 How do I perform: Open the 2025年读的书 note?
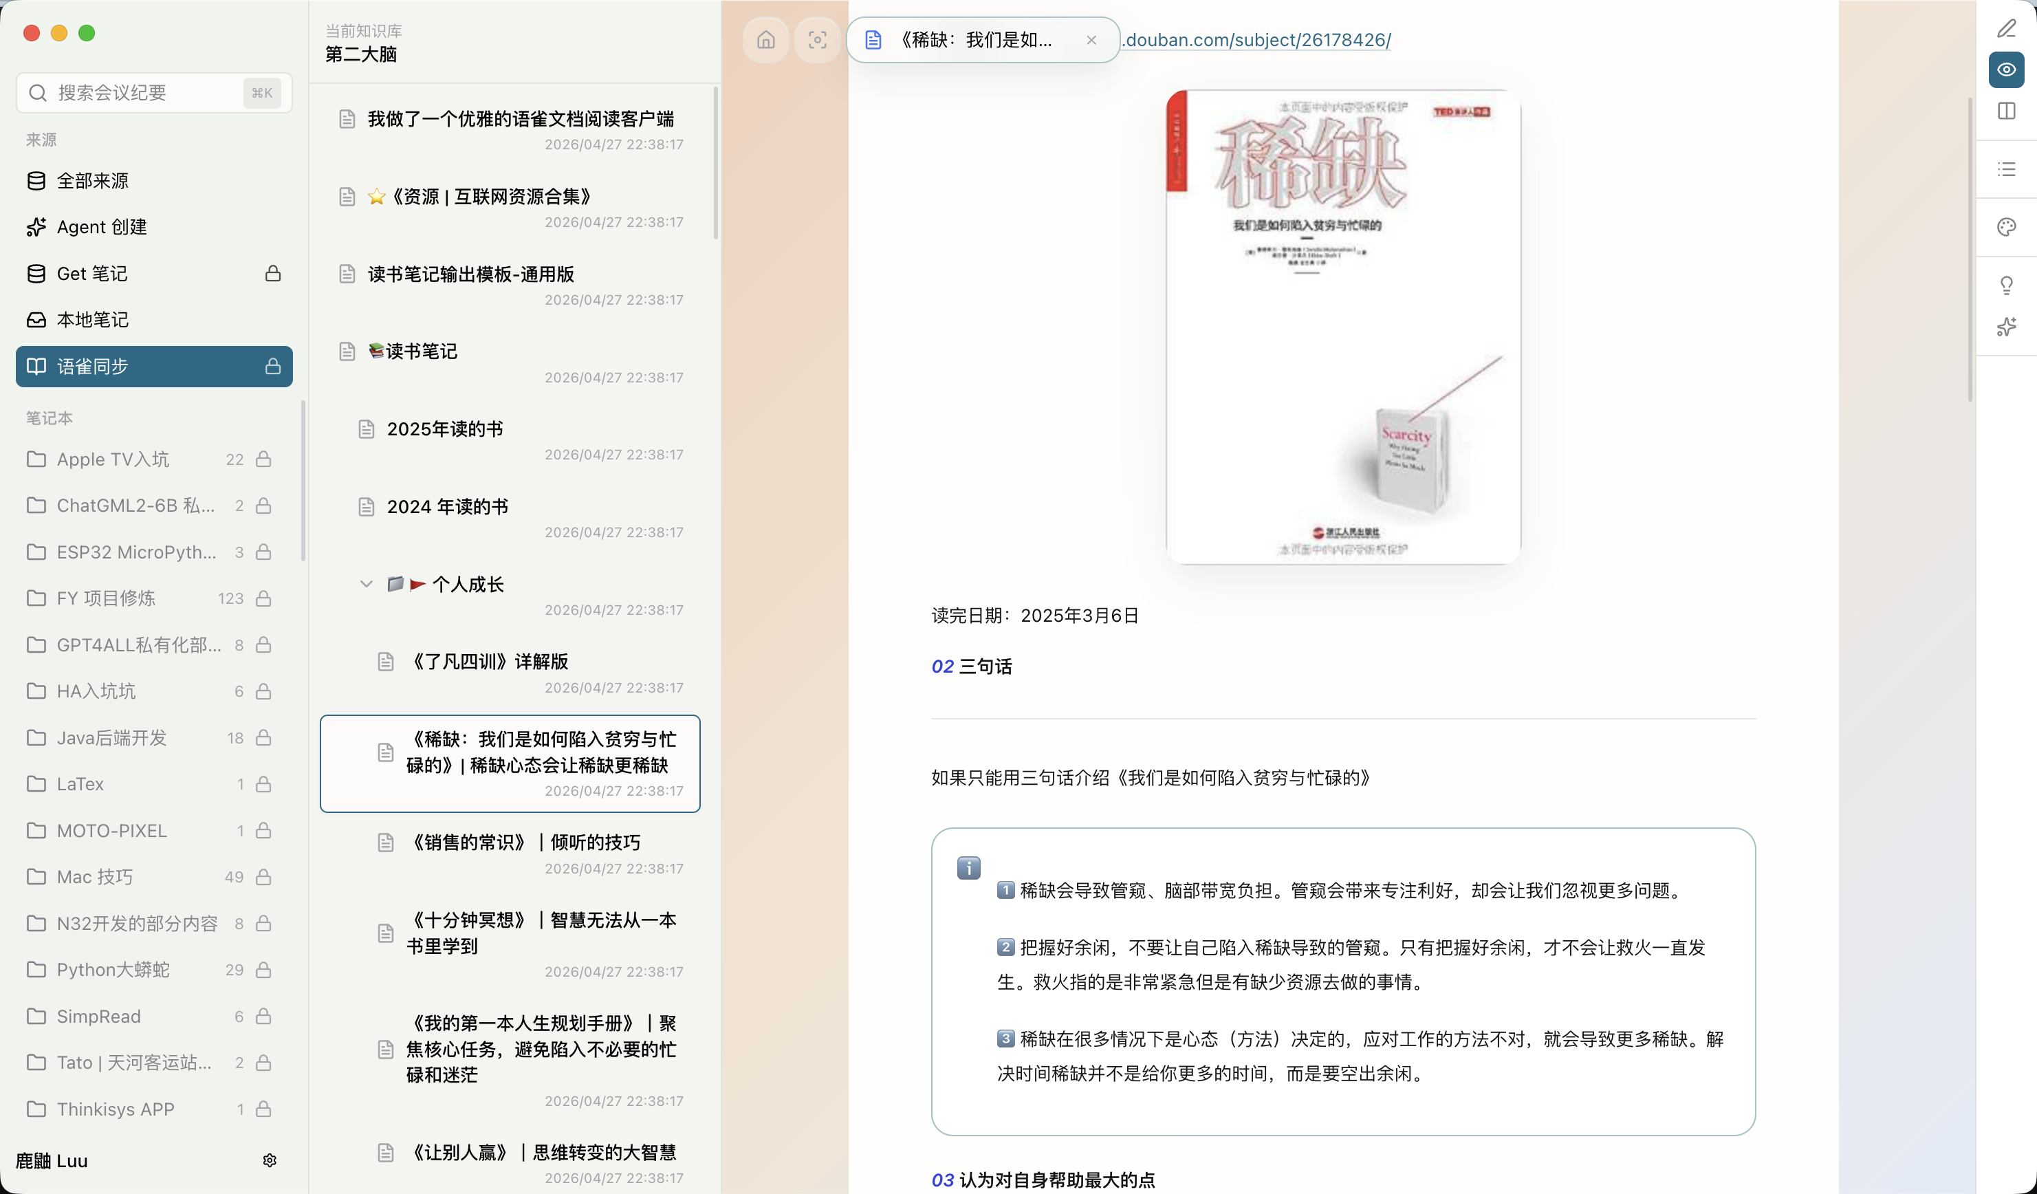point(510,441)
